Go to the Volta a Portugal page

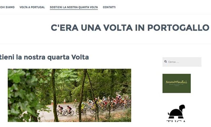coord(32,7)
